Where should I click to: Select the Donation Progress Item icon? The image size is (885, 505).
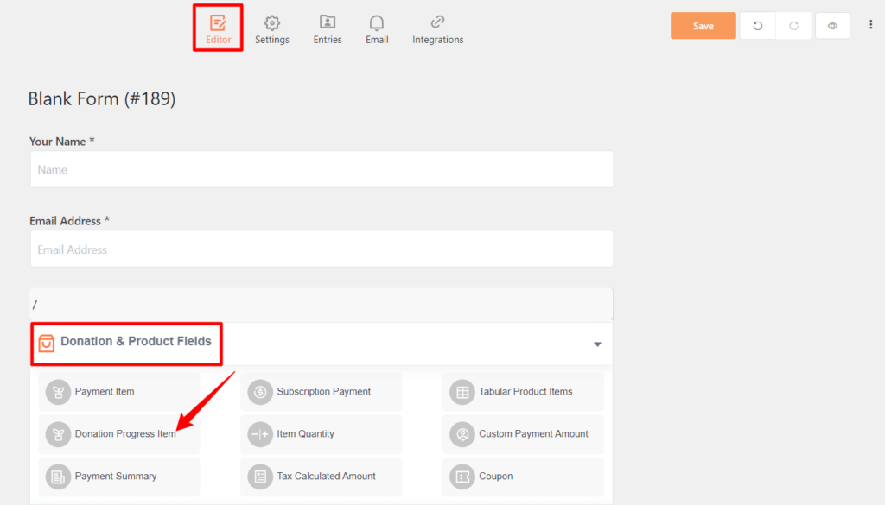[57, 434]
